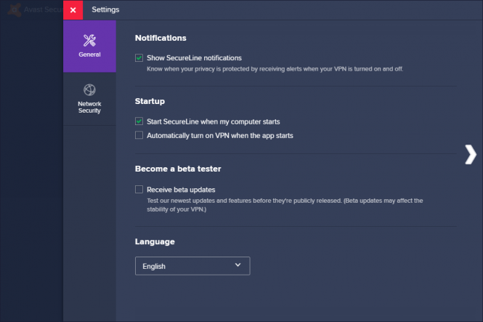This screenshot has width=483, height=322.
Task: Click the globe Network Security icon
Action: [x=89, y=90]
